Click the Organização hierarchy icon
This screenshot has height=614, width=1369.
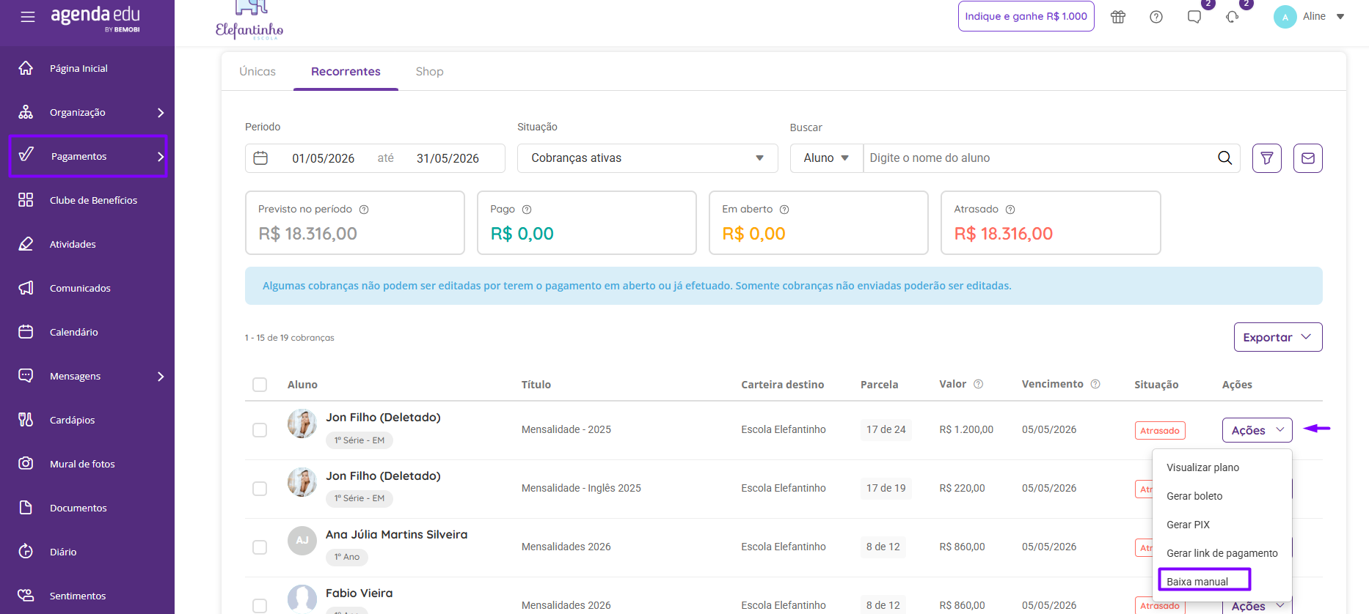[26, 112]
